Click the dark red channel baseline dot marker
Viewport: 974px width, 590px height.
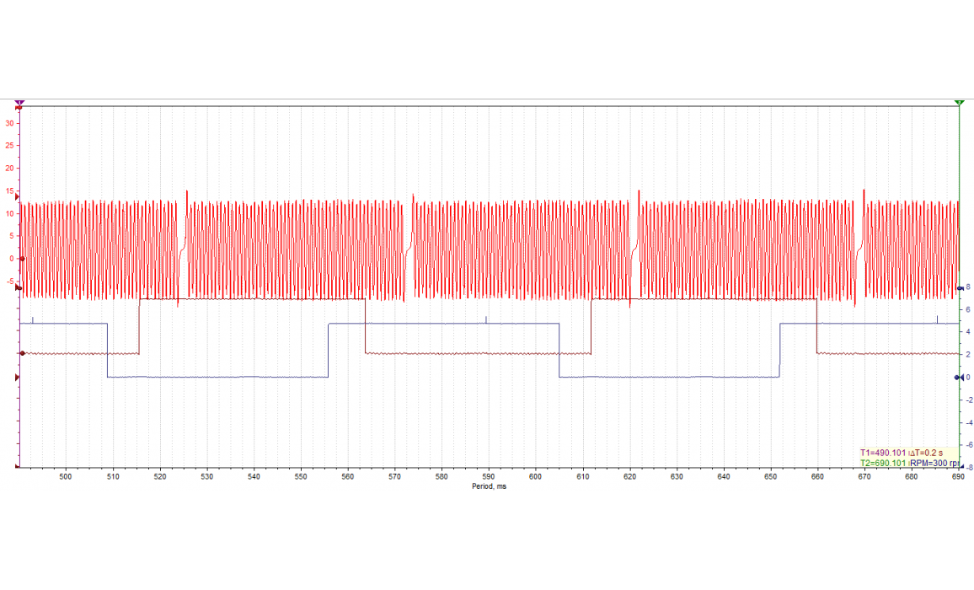point(22,353)
